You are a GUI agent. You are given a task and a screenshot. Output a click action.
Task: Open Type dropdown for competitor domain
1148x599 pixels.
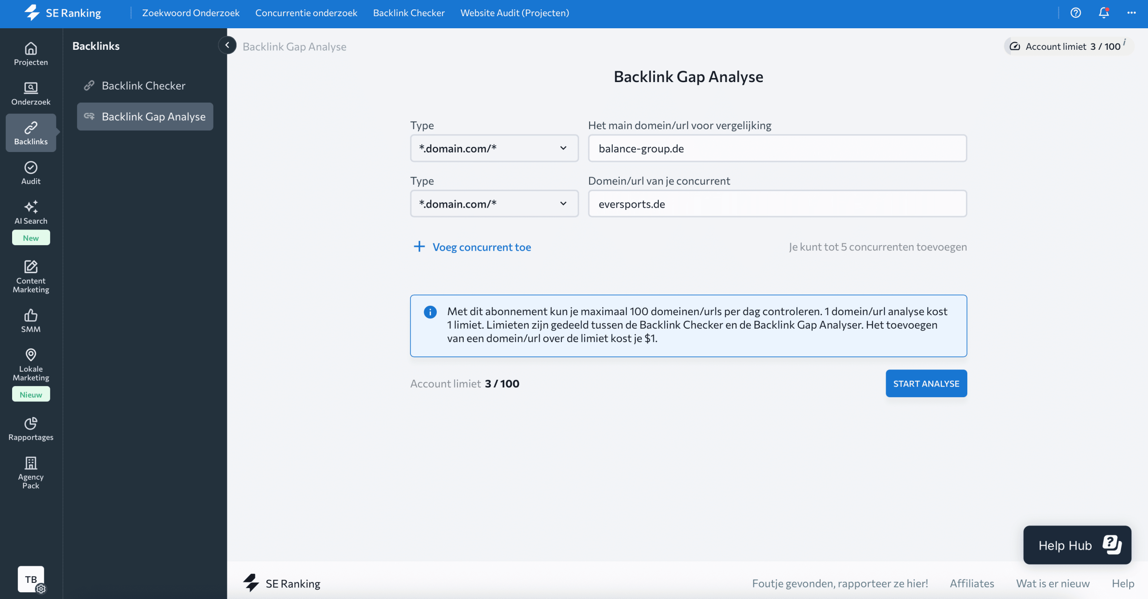click(494, 204)
